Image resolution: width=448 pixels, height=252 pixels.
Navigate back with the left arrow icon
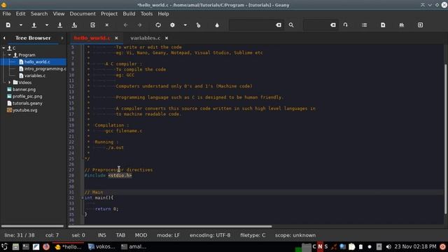coord(126,25)
